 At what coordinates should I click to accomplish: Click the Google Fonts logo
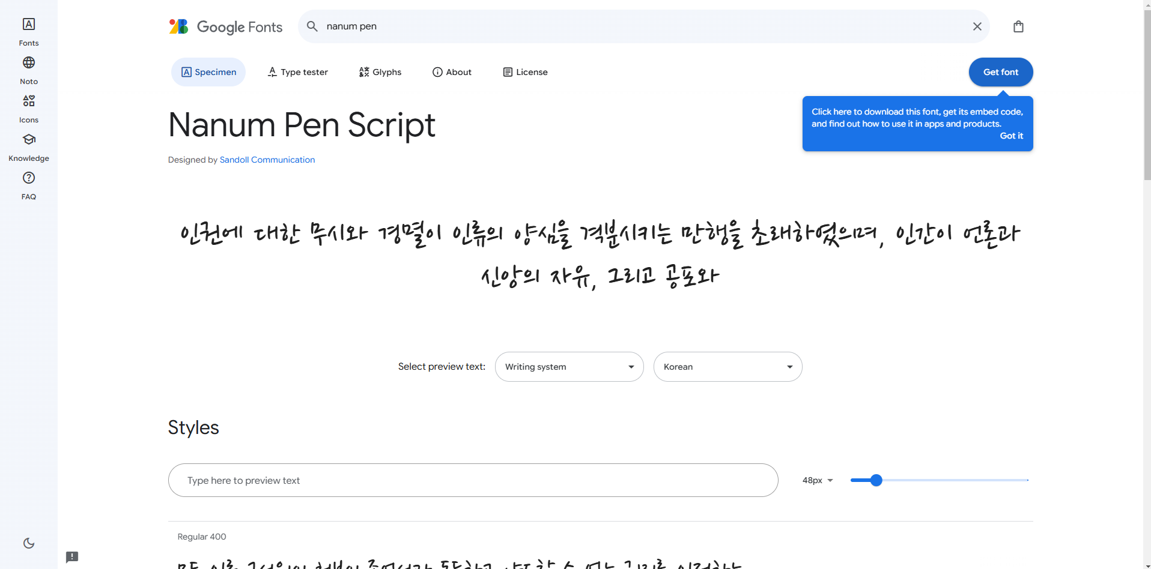(226, 26)
